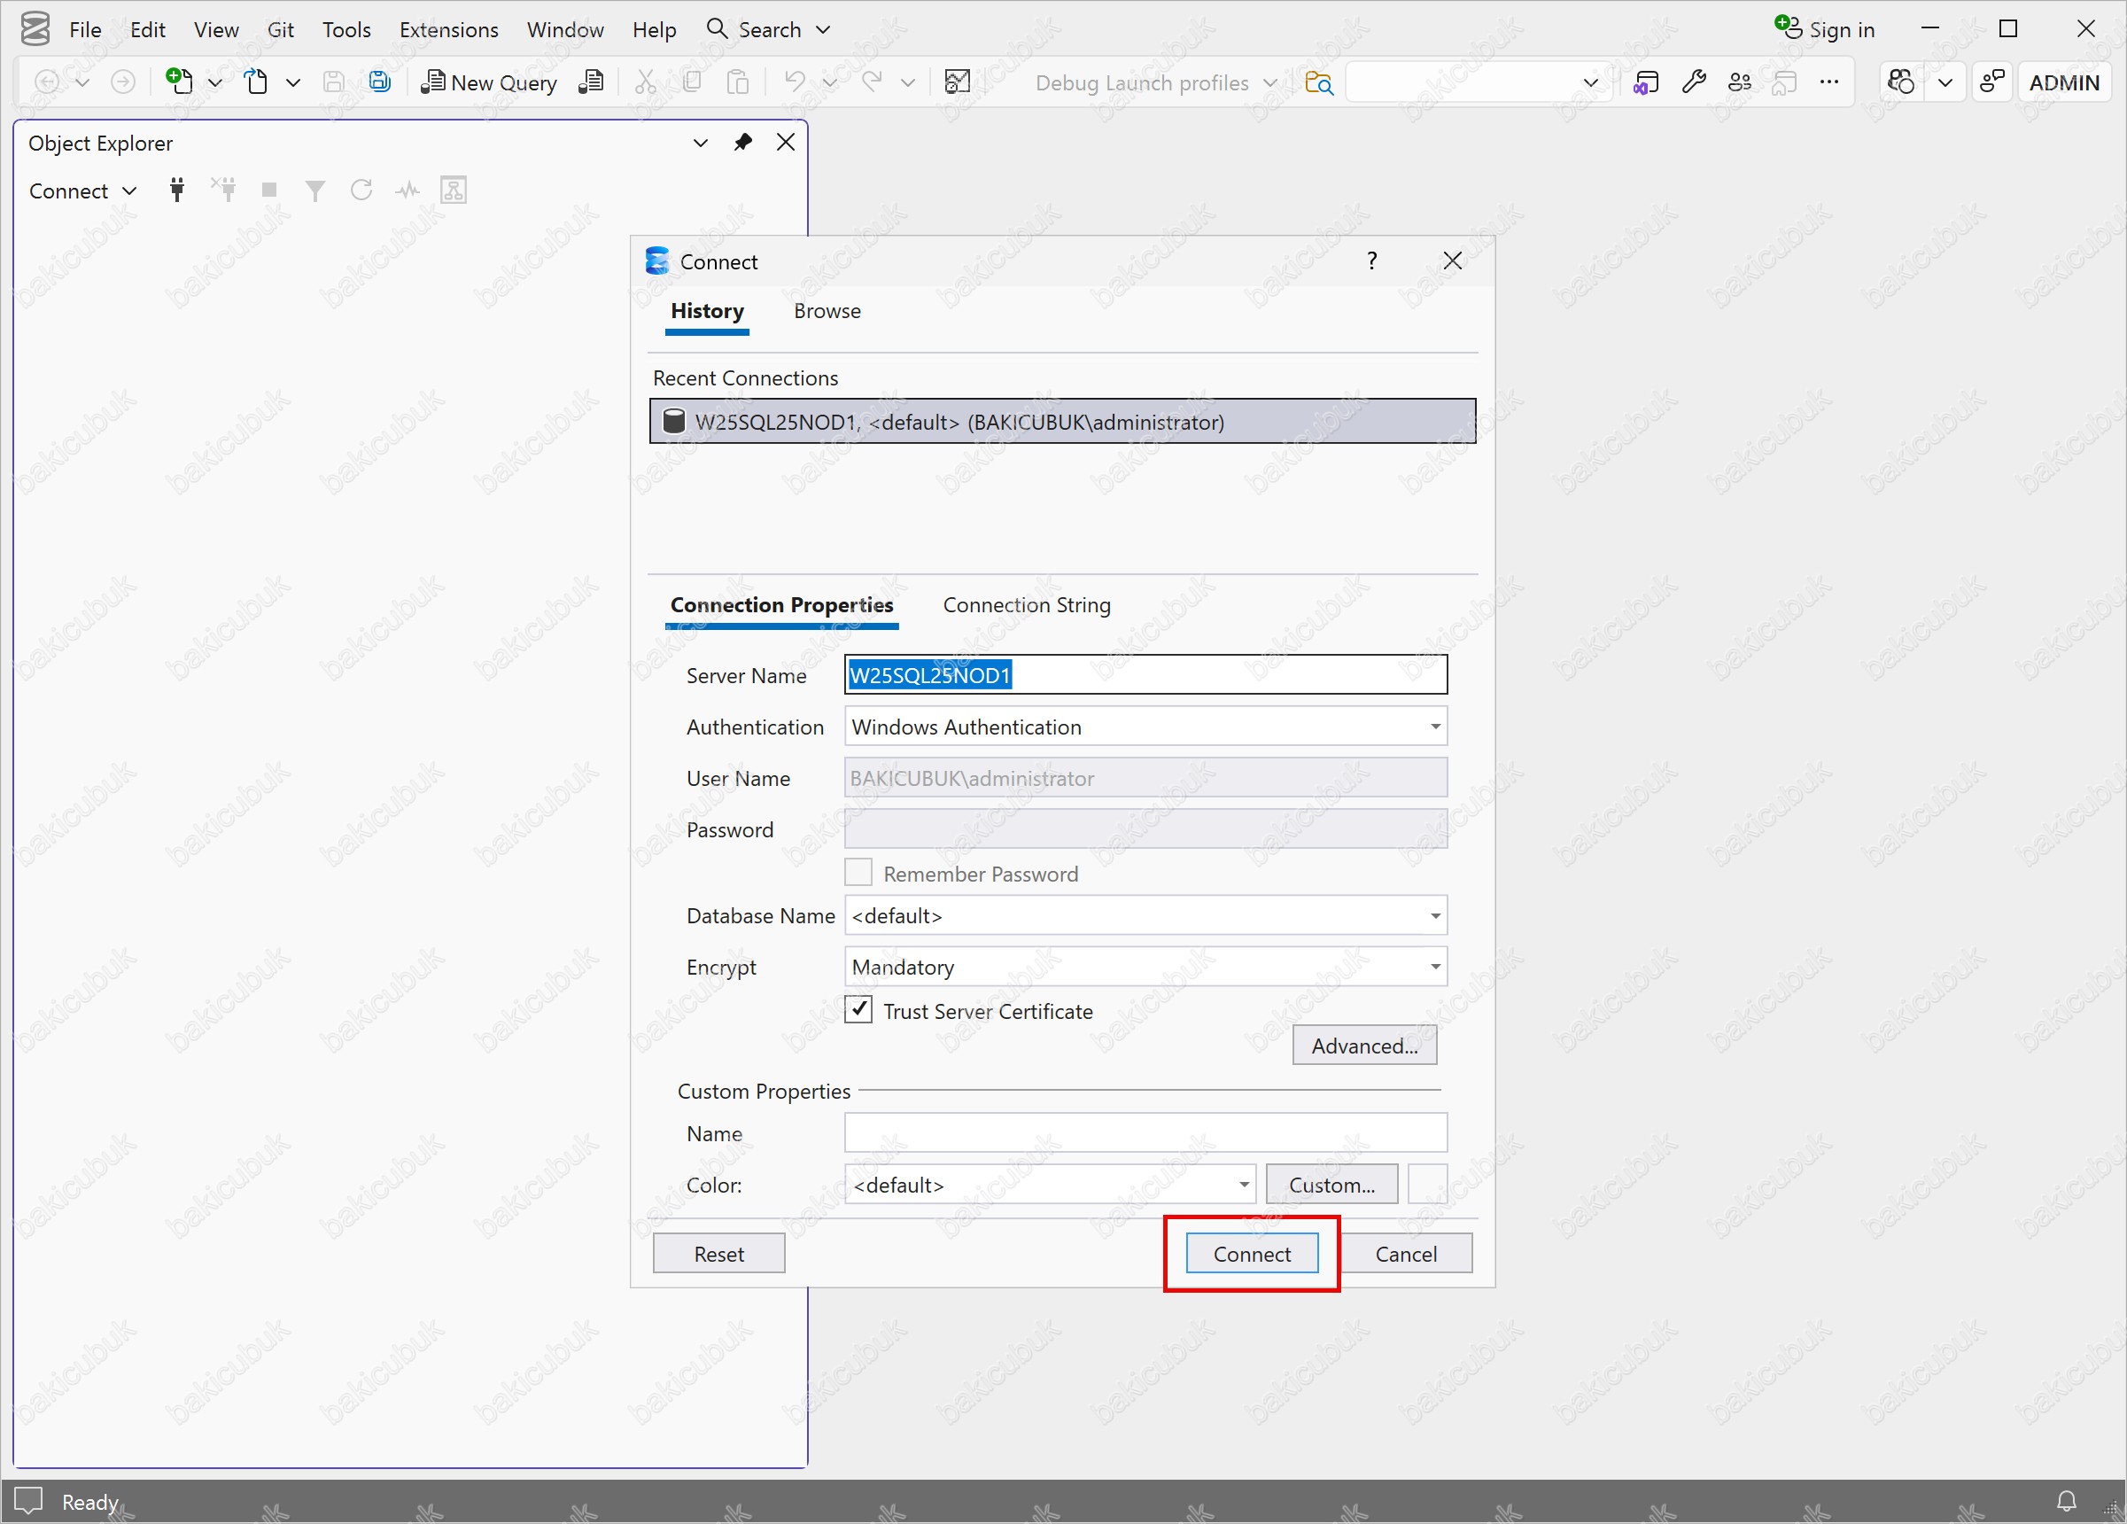The image size is (2127, 1524).
Task: Switch to the Browse tab
Action: coord(827,311)
